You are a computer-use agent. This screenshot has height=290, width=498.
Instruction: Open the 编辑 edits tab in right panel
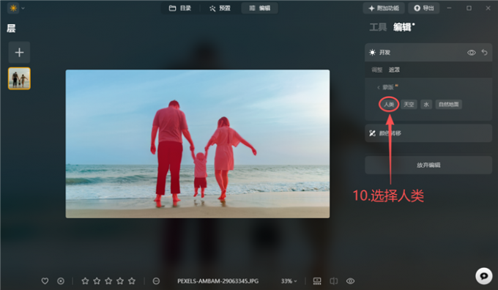click(402, 28)
